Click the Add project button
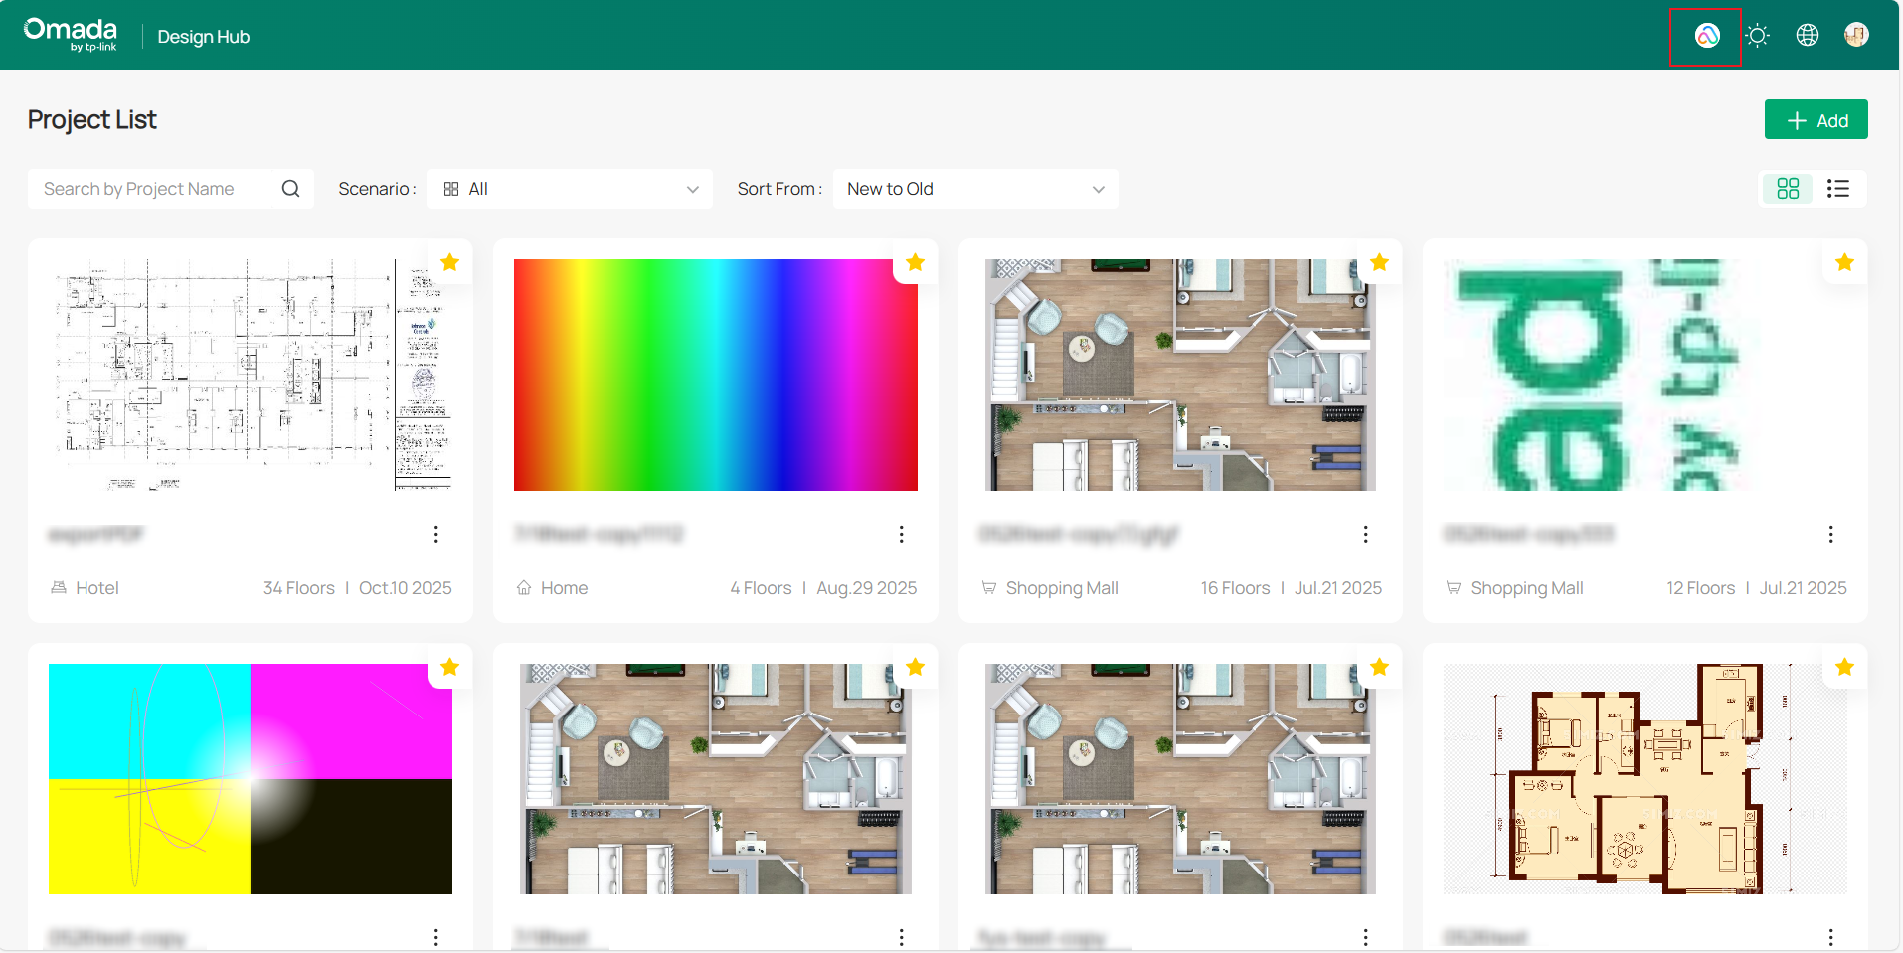The width and height of the screenshot is (1903, 953). (x=1816, y=120)
